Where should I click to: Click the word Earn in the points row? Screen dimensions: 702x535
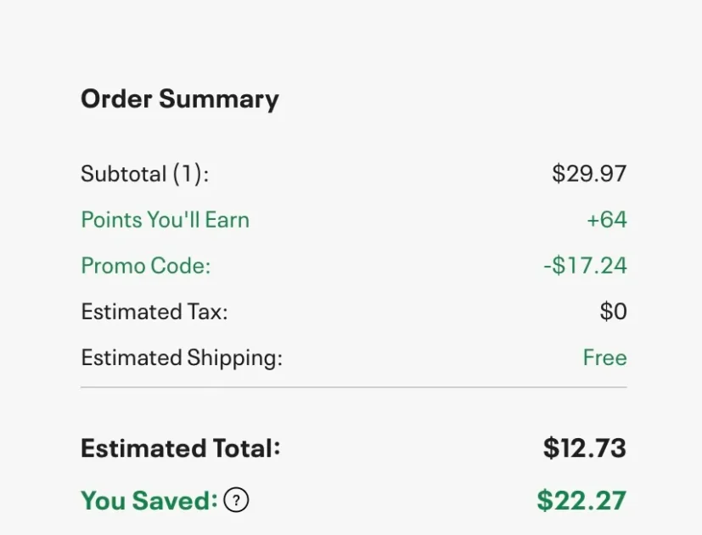click(227, 220)
